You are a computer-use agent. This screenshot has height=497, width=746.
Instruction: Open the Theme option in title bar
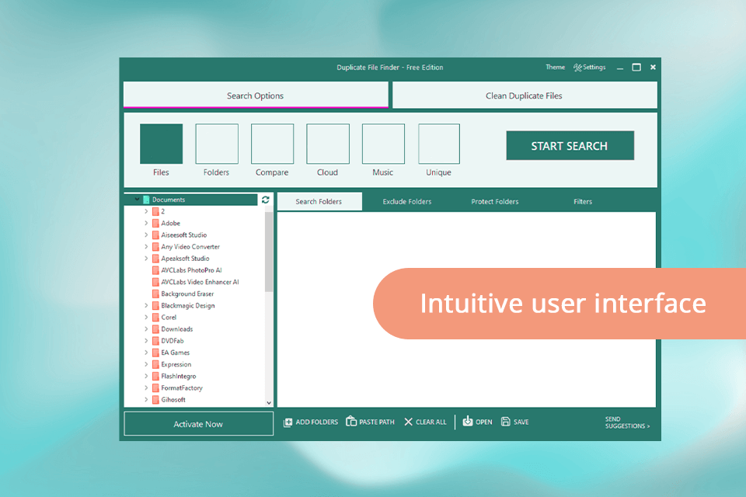[555, 67]
